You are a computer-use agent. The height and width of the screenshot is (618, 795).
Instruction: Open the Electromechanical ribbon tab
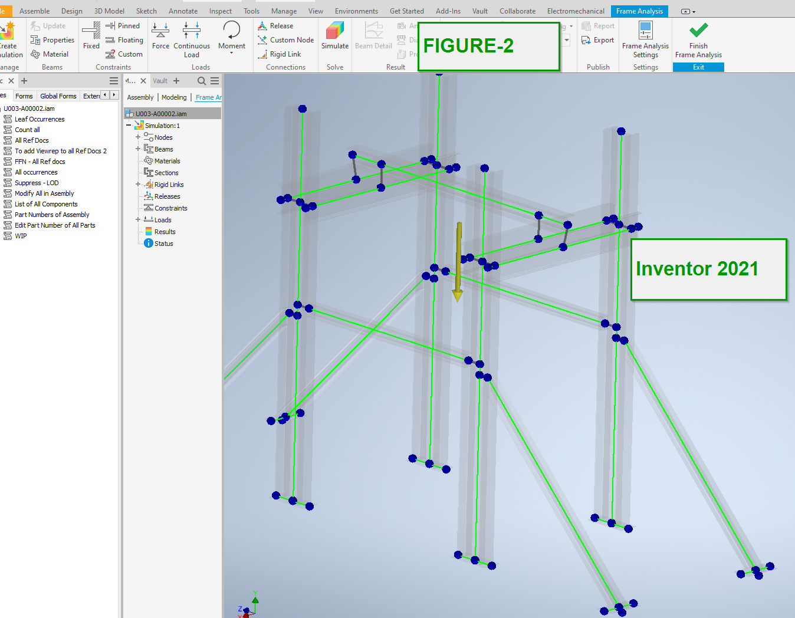tap(576, 11)
